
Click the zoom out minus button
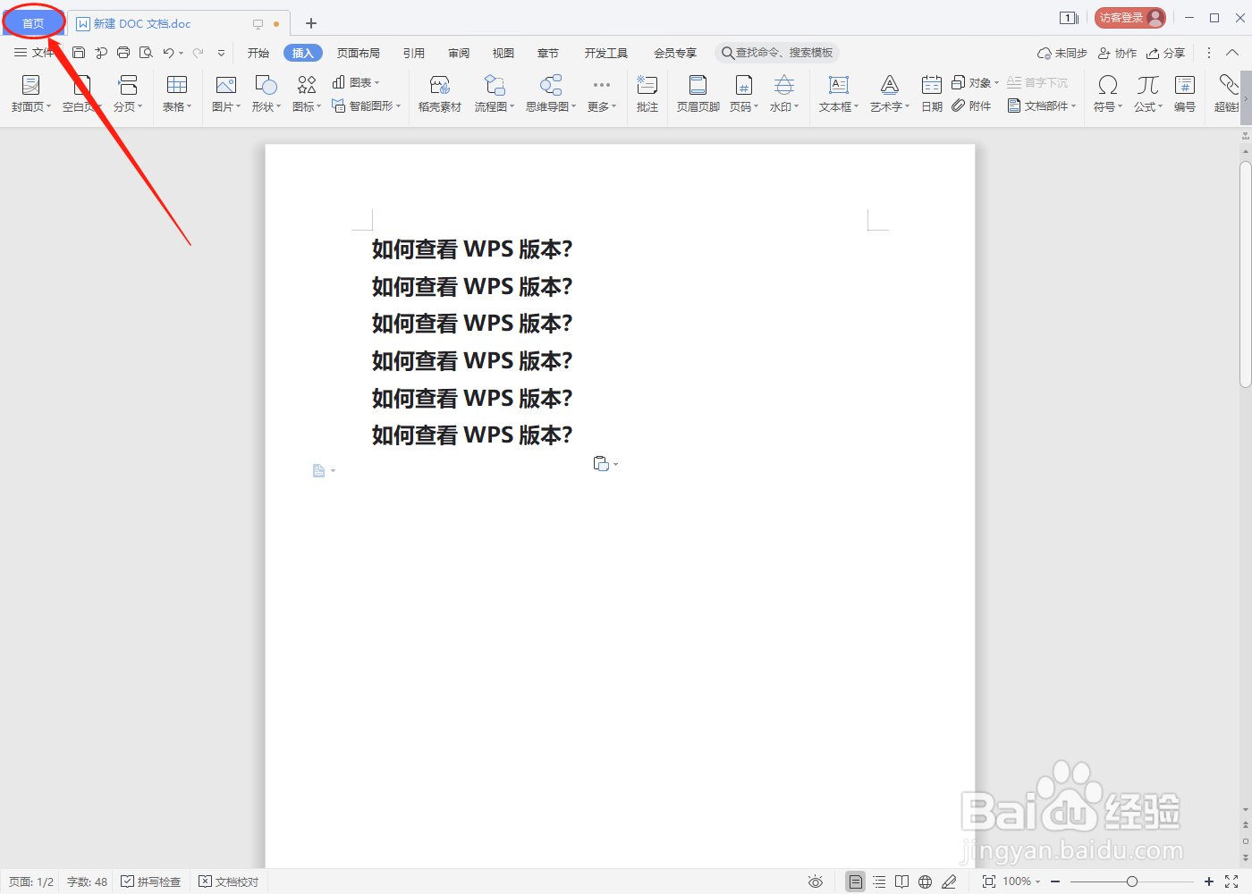point(1055,881)
